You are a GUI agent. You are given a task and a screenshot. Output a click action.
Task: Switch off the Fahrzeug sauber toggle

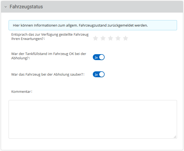(98, 74)
